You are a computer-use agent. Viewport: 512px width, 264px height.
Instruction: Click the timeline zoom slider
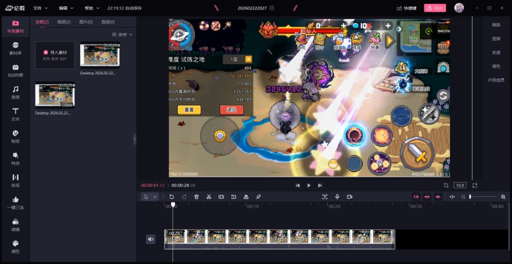tap(483, 197)
